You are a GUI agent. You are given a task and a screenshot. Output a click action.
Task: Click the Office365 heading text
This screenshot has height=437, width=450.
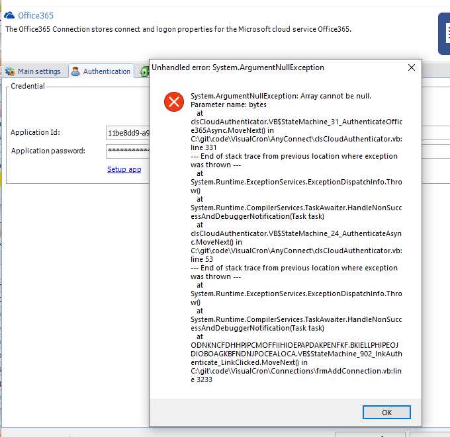tap(36, 15)
